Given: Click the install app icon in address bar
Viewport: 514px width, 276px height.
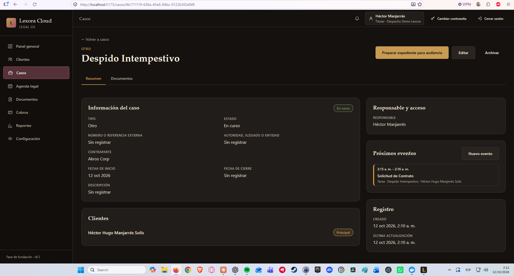Looking at the screenshot, I should point(413,4).
